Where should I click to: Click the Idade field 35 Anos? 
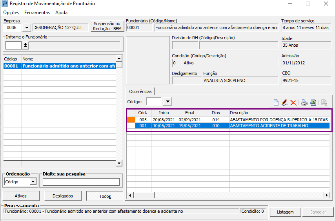click(306, 45)
